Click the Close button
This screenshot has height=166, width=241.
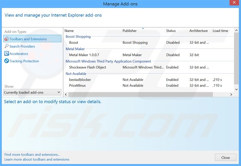pyautogui.click(x=225, y=157)
